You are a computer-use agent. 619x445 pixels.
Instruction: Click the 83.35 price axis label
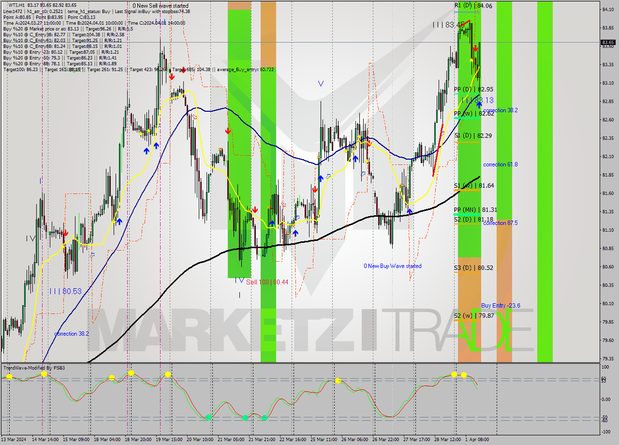608,64
